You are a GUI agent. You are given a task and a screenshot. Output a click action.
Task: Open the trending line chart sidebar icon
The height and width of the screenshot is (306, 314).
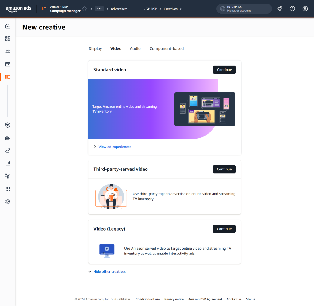click(x=8, y=151)
